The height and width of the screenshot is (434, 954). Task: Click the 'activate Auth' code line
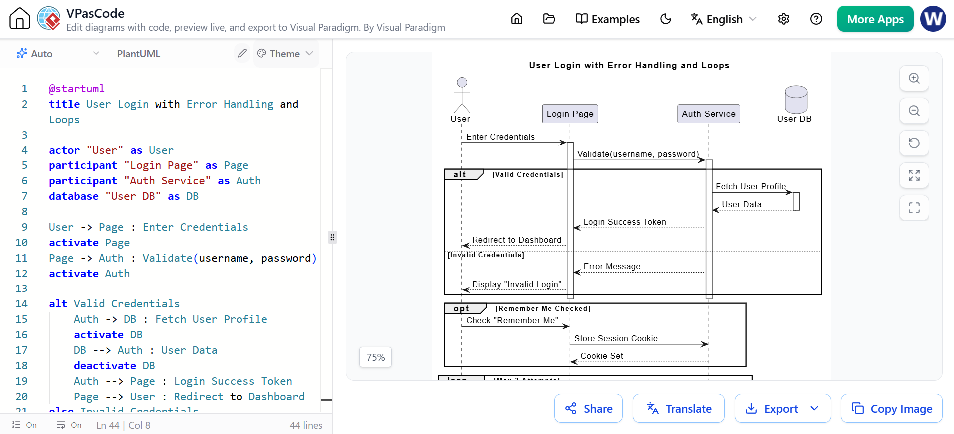(89, 274)
